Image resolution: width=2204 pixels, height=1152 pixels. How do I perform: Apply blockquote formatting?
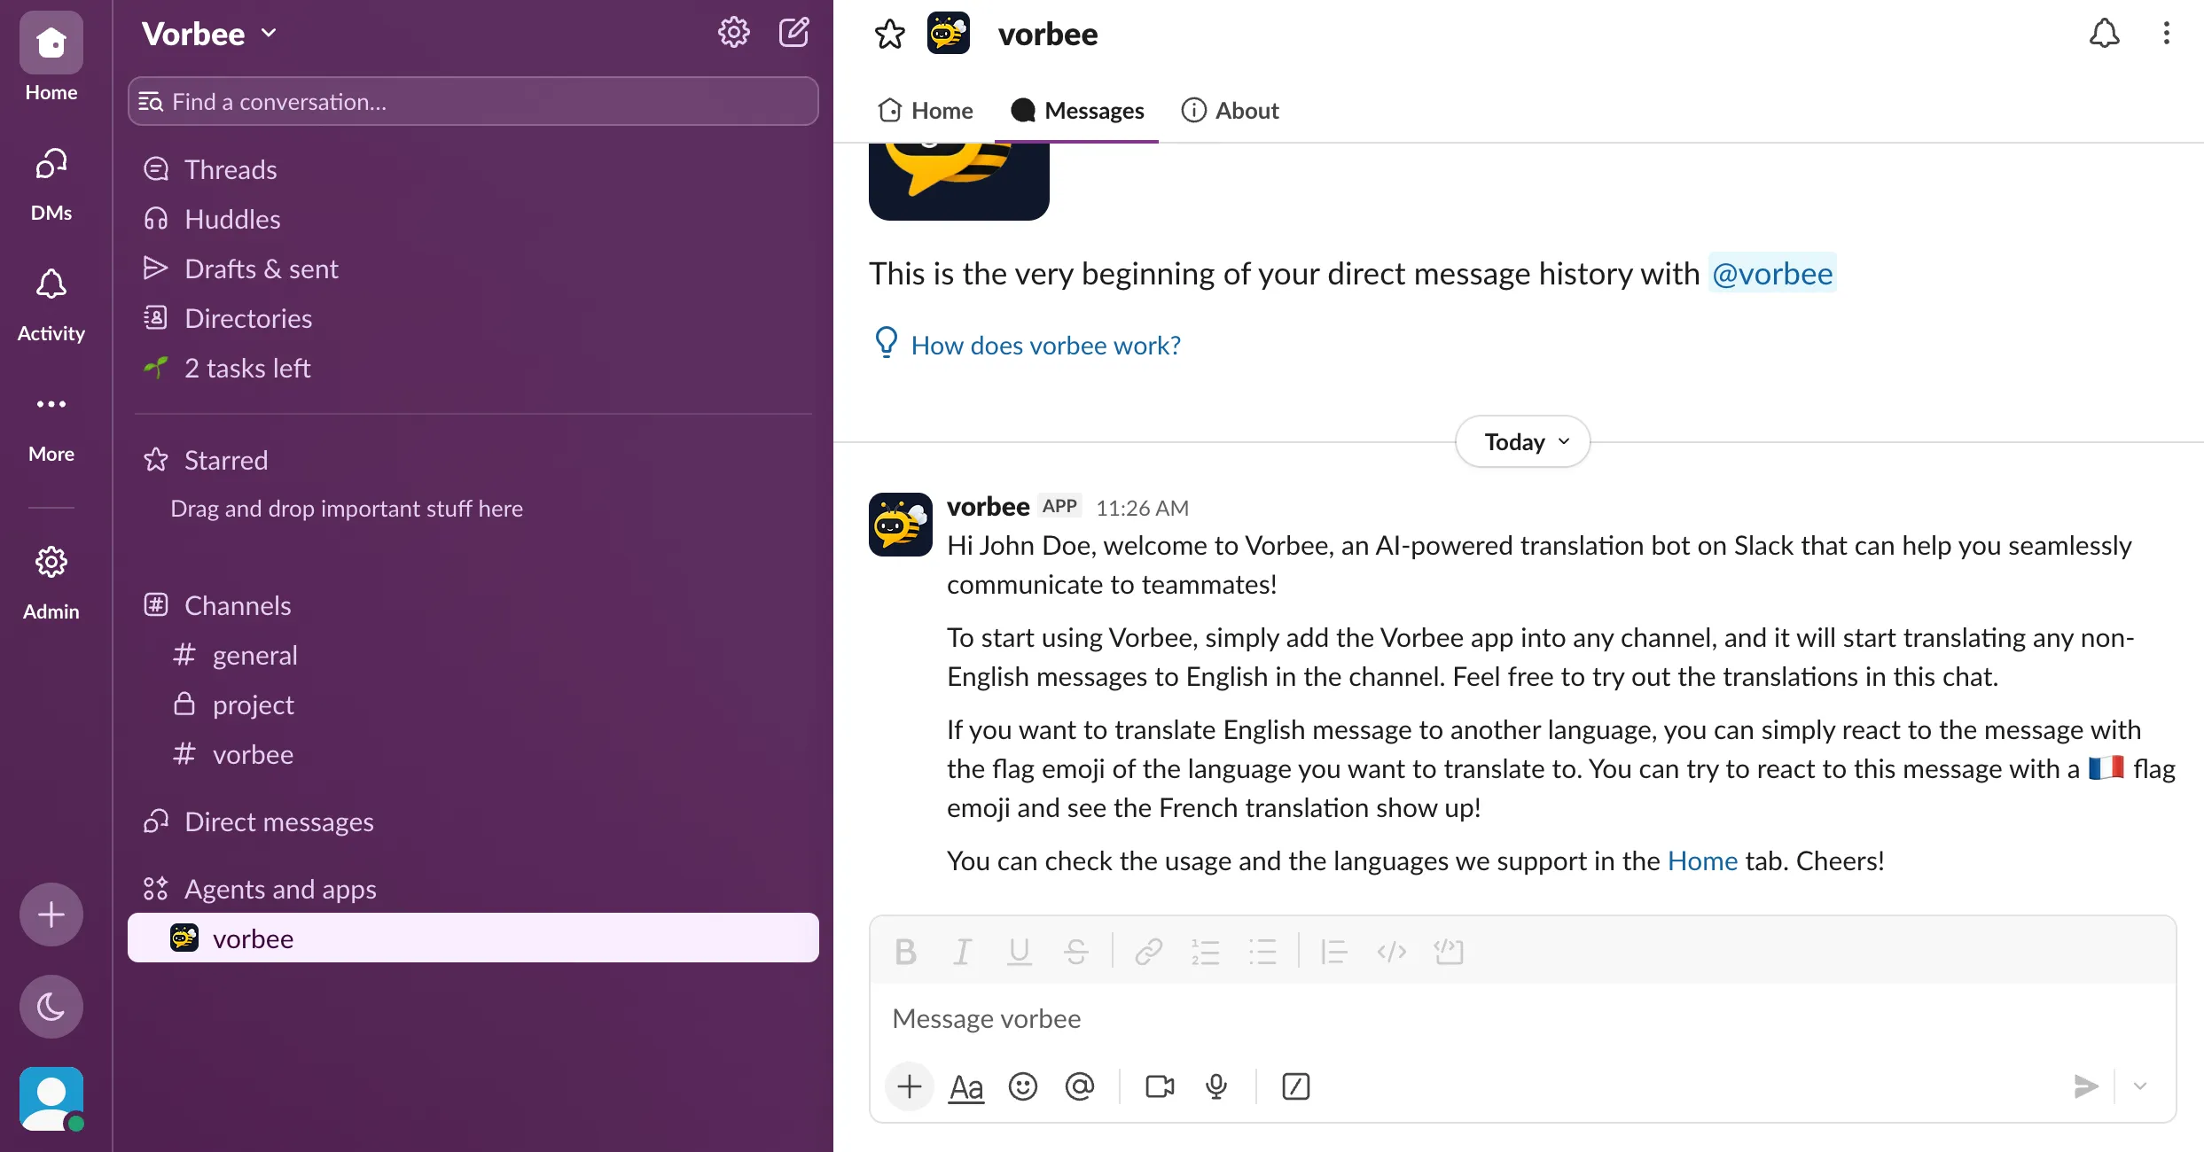pos(1333,952)
